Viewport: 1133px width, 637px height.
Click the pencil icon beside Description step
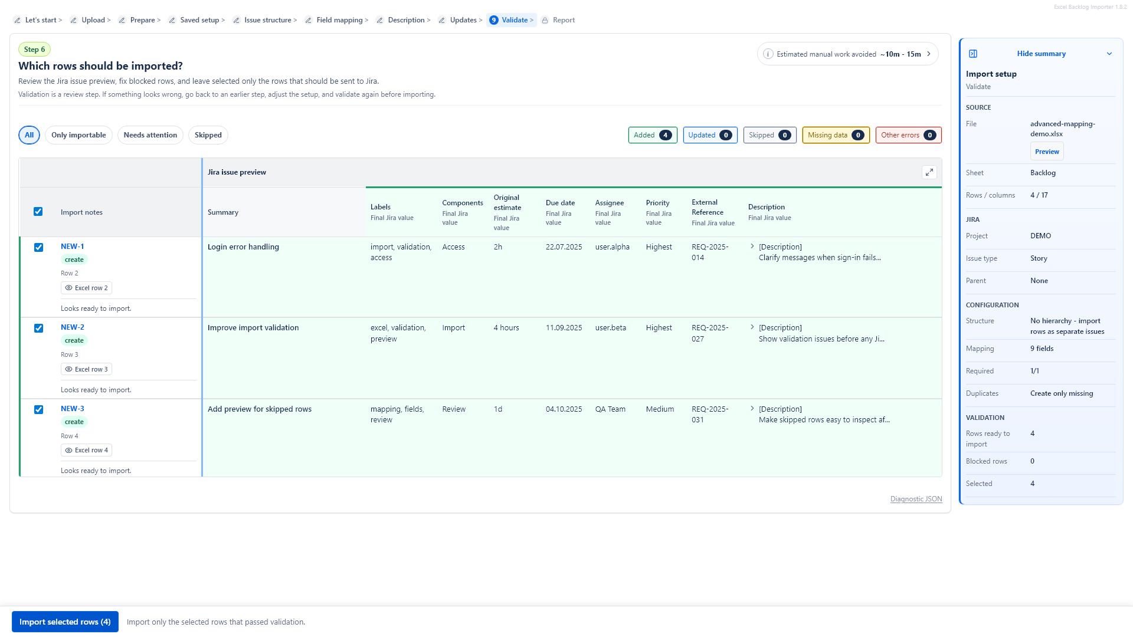379,20
